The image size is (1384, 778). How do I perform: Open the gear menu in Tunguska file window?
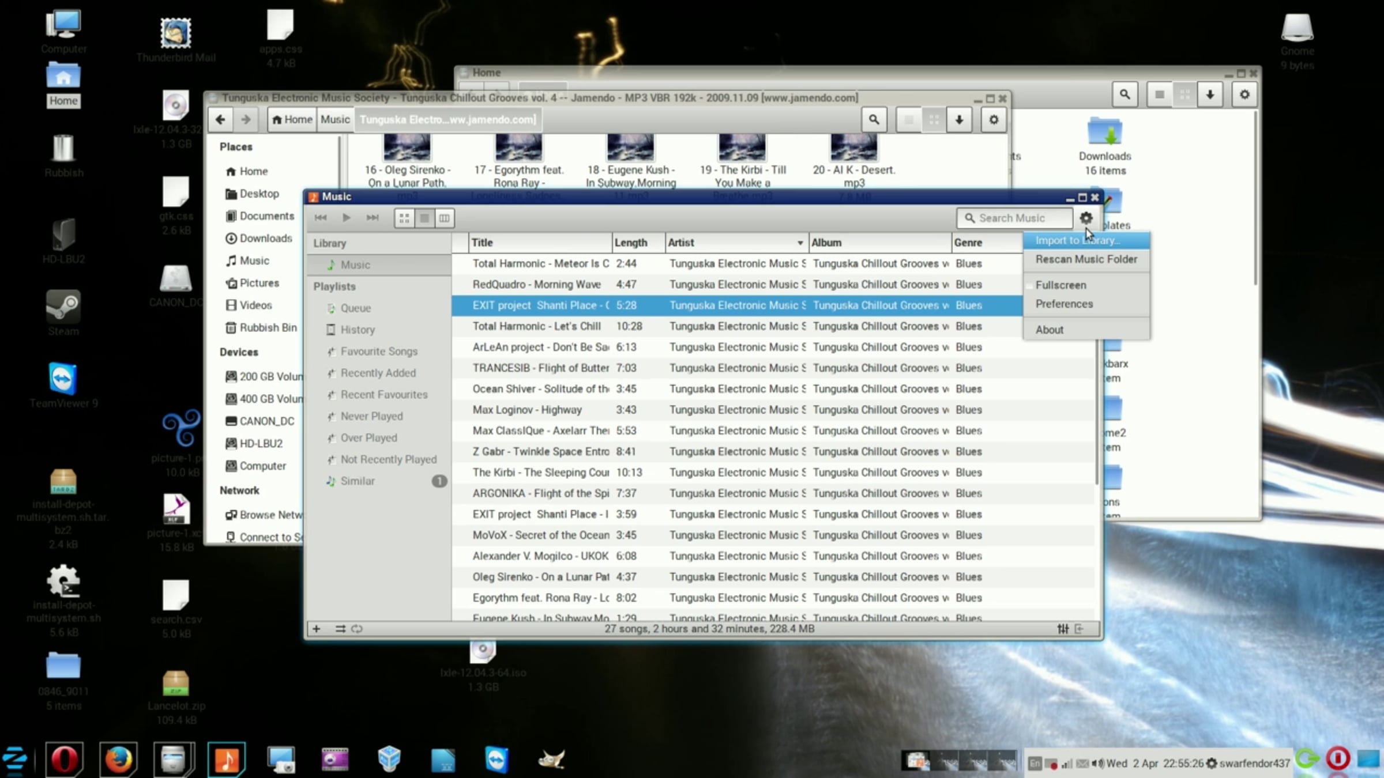(x=994, y=119)
